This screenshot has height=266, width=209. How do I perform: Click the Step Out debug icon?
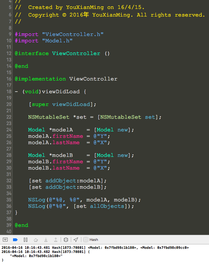pyautogui.click(x=56, y=240)
